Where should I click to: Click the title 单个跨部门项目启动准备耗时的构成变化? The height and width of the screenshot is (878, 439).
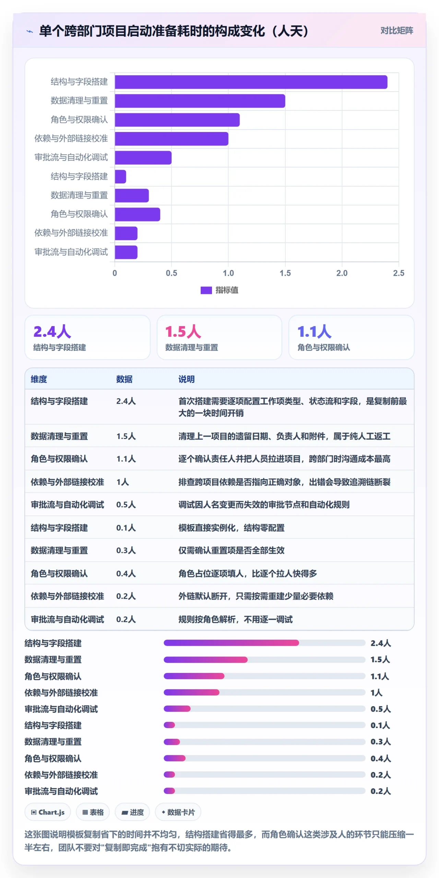174,31
